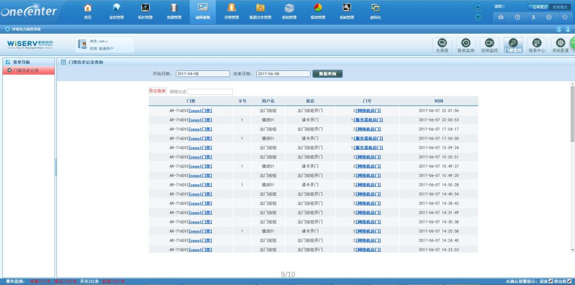
Task: Click the 模糊过滤 filter text field
Action: pos(210,92)
